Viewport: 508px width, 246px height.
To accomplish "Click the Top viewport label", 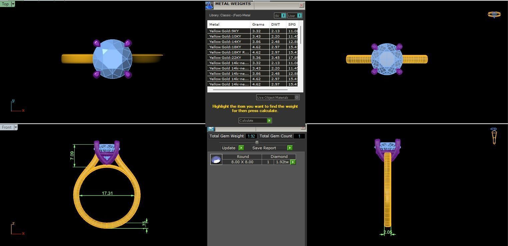I will coord(5,4).
